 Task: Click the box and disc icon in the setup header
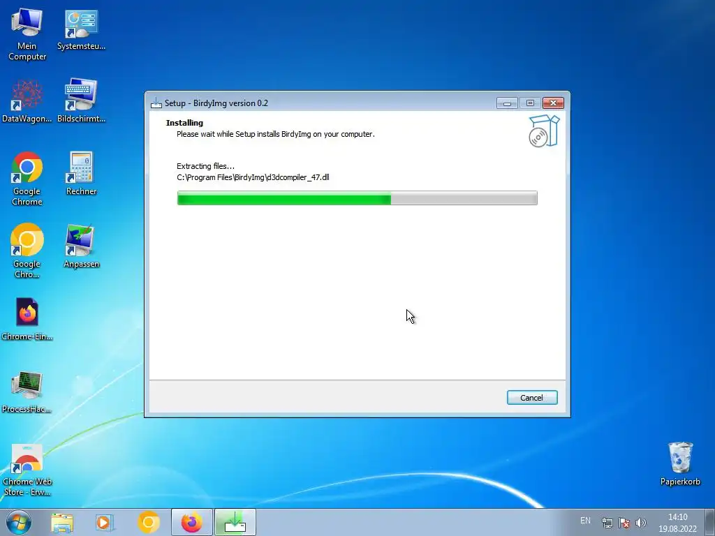click(x=543, y=131)
